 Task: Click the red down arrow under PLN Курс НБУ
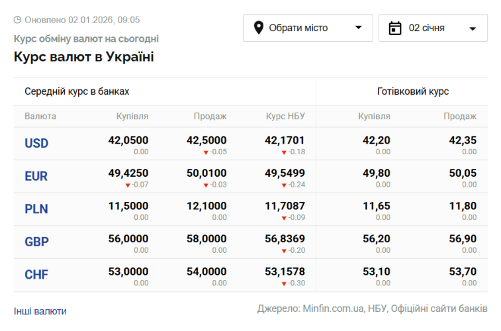pos(284,218)
